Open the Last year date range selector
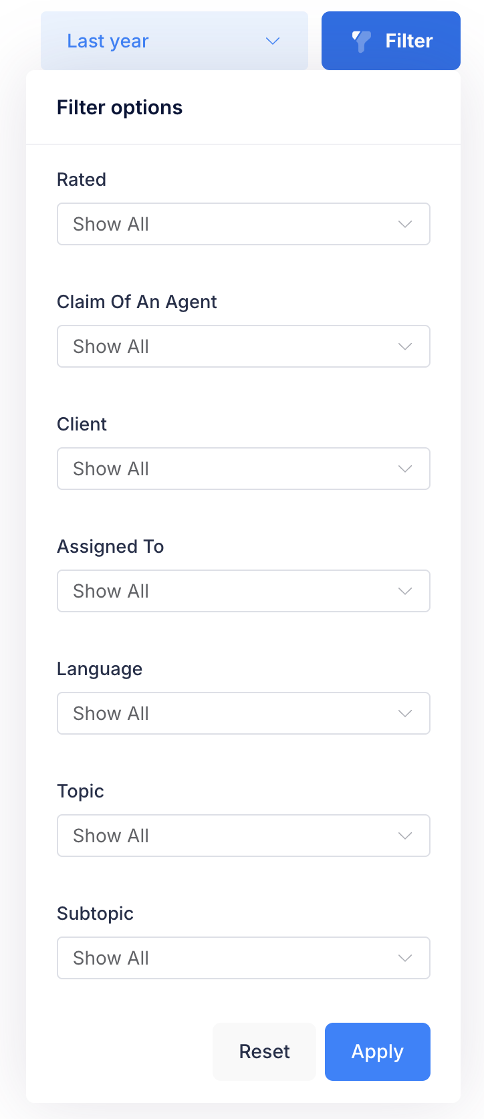The width and height of the screenshot is (484, 1119). 174,41
